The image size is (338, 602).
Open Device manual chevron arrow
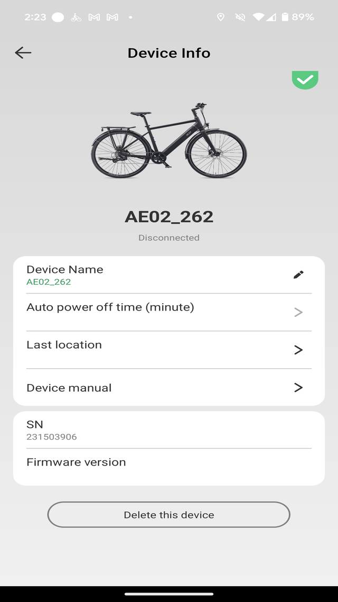[298, 388]
